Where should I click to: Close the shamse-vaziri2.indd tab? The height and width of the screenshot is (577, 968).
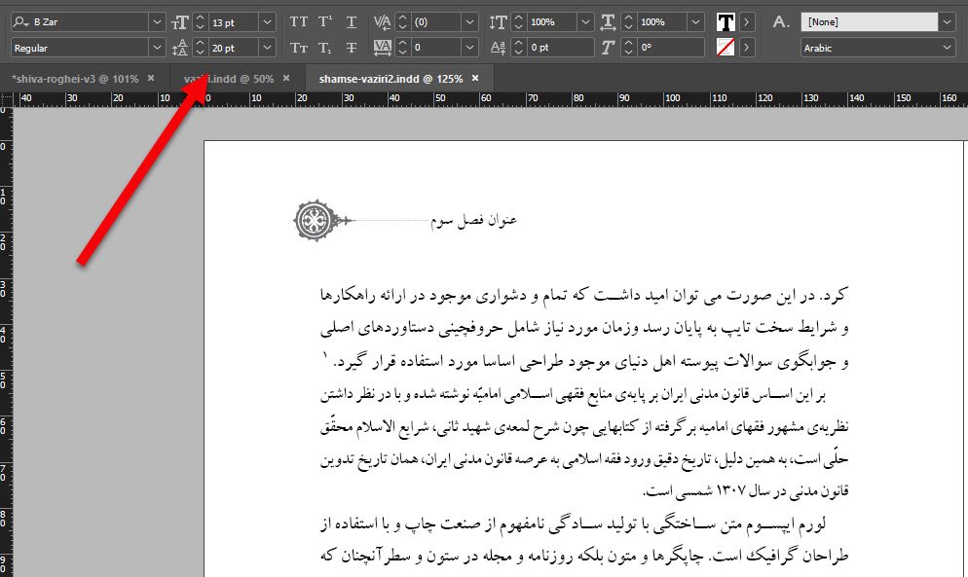(475, 78)
